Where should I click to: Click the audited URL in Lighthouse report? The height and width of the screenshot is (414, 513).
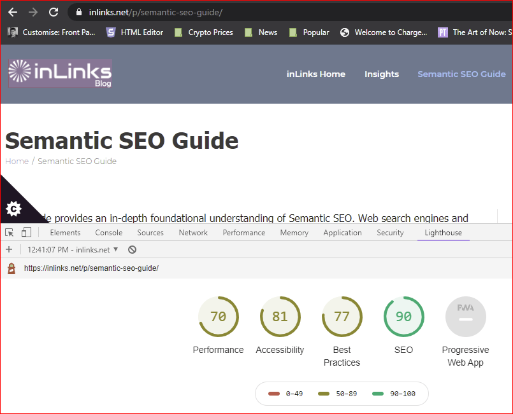(x=91, y=268)
